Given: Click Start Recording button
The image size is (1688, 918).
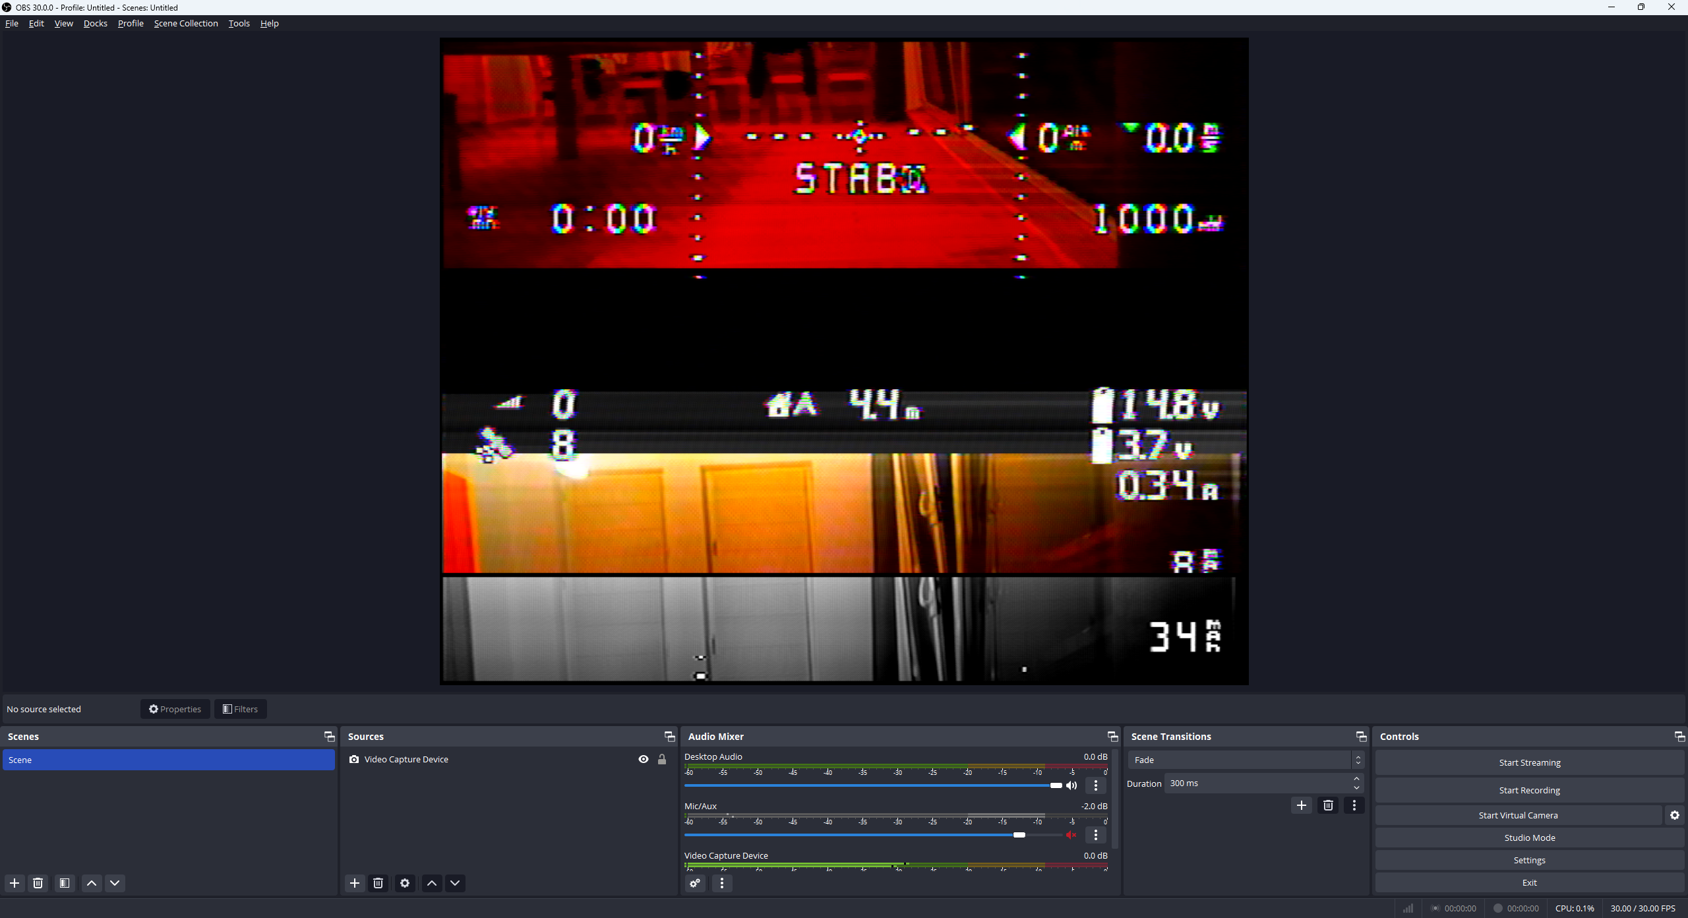Looking at the screenshot, I should (x=1529, y=790).
